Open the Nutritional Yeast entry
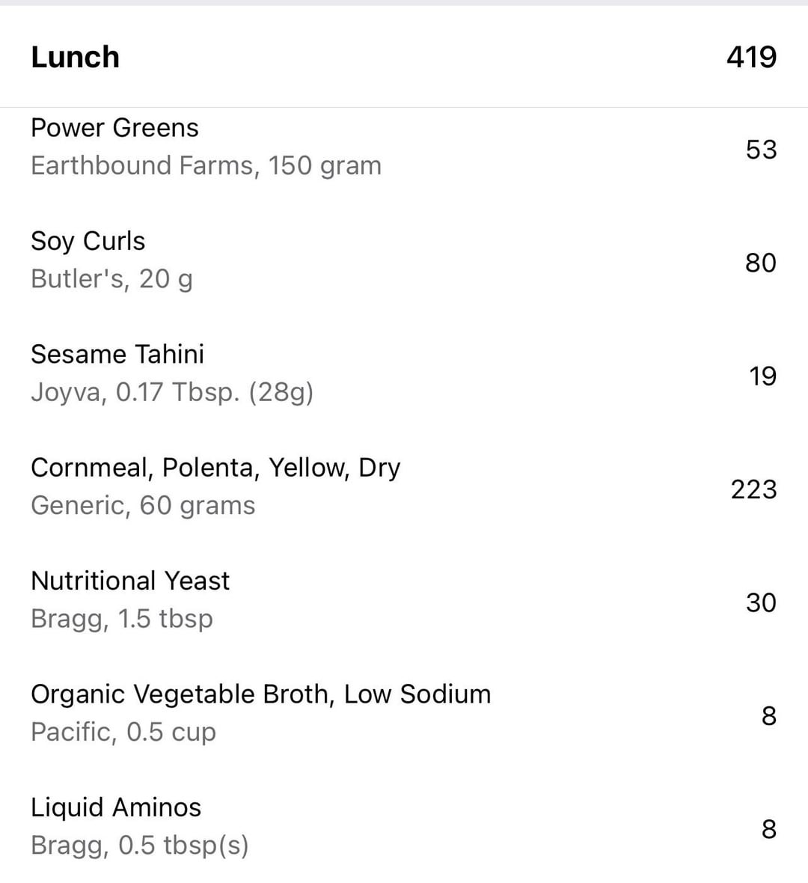The width and height of the screenshot is (808, 883). [x=130, y=581]
